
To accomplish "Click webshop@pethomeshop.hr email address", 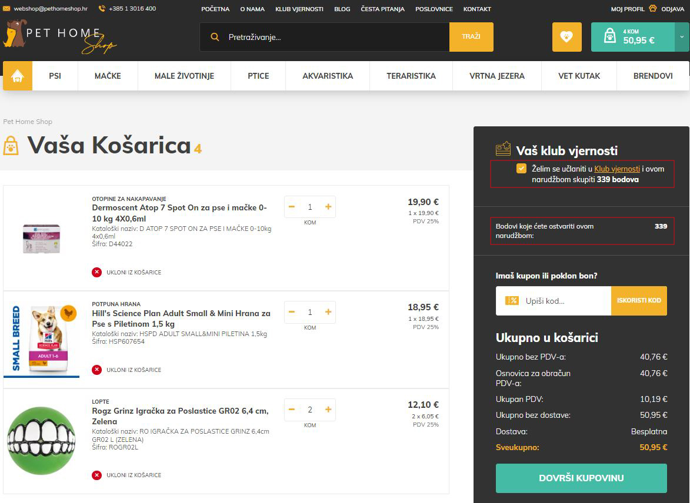I will tap(51, 8).
